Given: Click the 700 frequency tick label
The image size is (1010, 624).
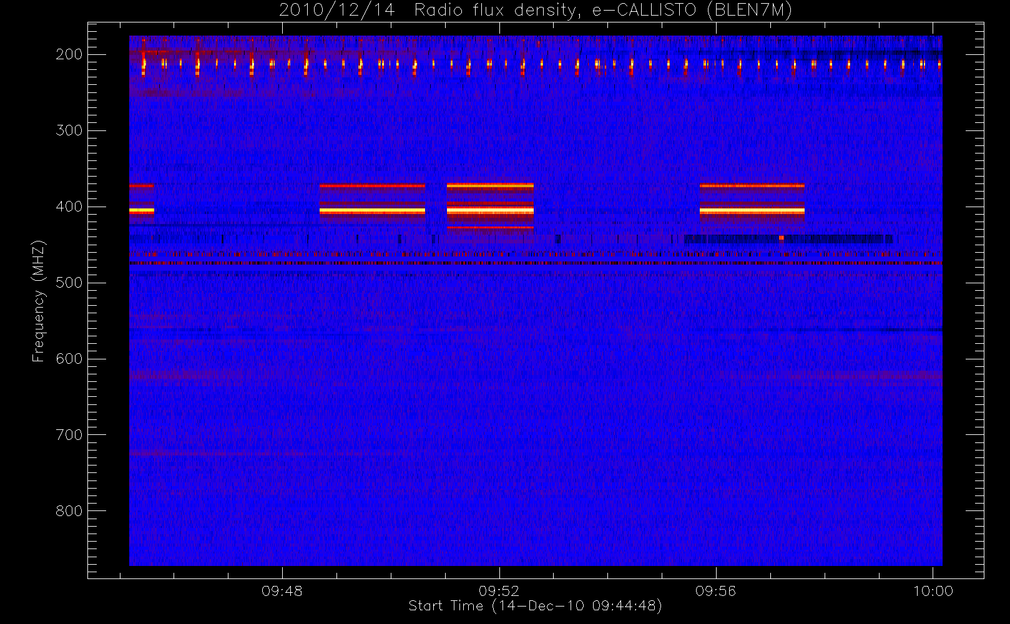Looking at the screenshot, I should pos(69,435).
